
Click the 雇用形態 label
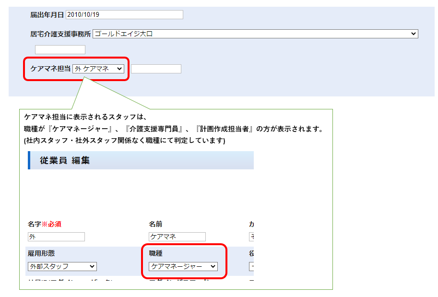point(42,253)
